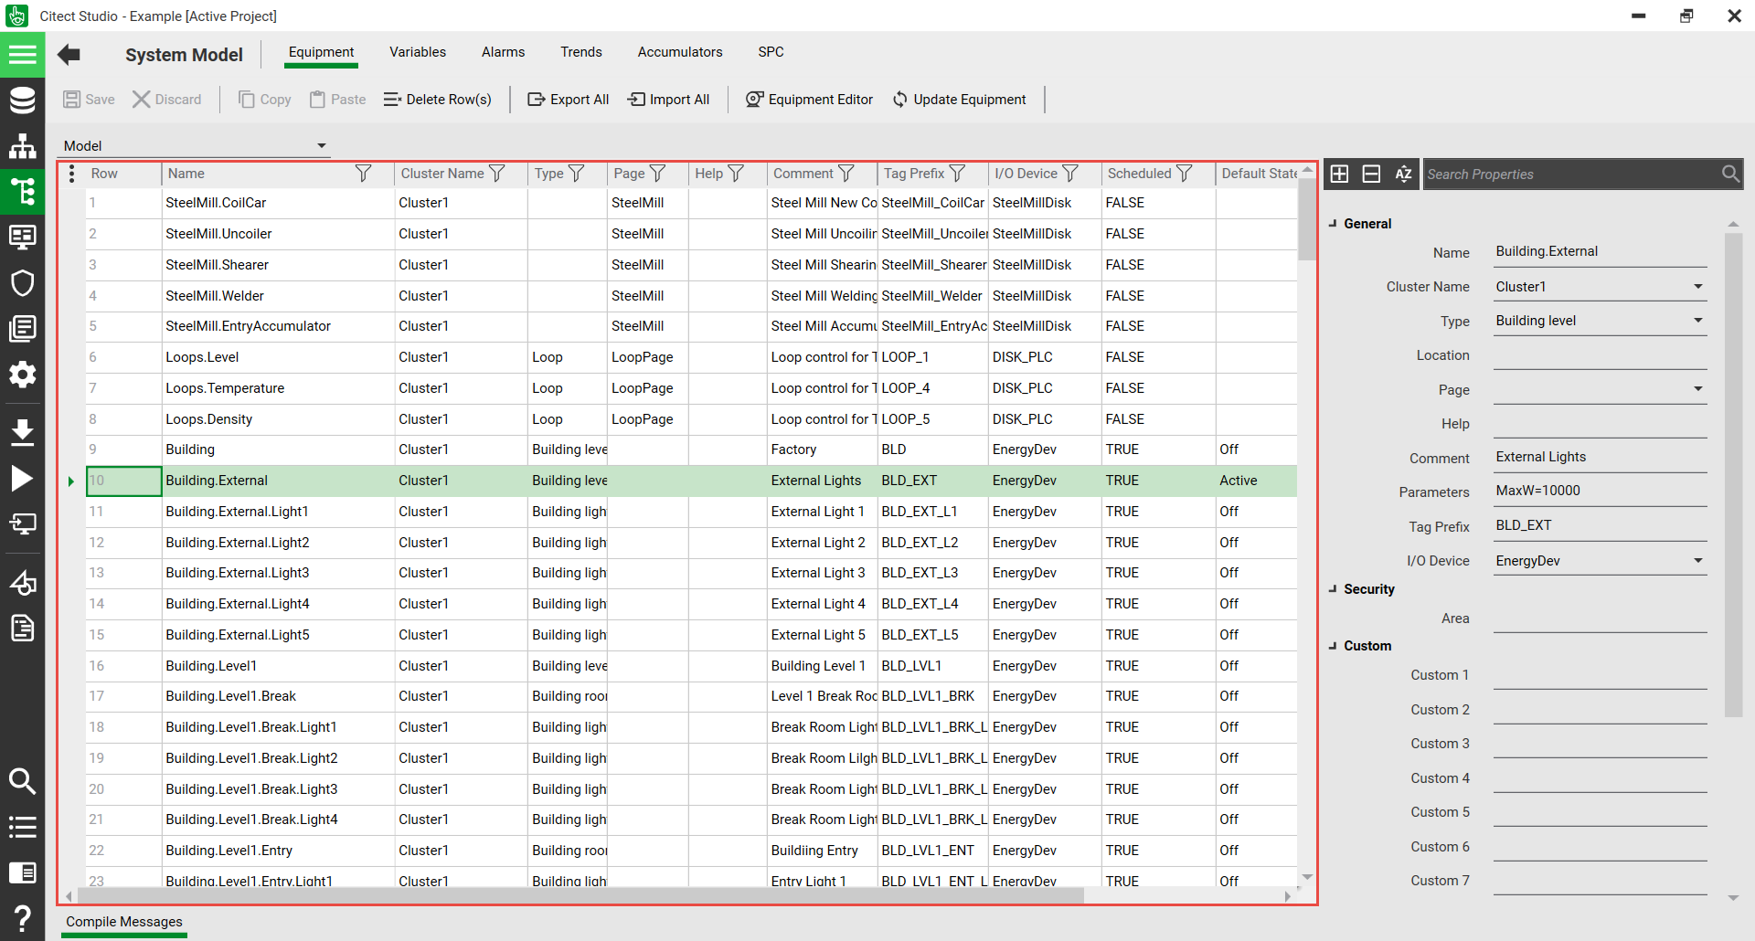Expand the I/O Device property dropdown
Screen dimensions: 1755x941
tap(1697, 561)
